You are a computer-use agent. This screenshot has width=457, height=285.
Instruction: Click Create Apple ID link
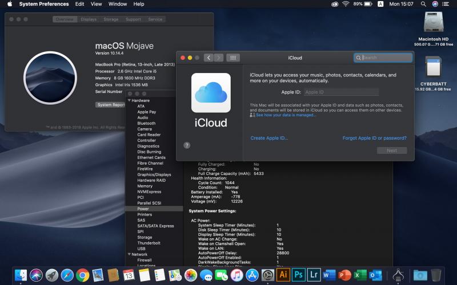(269, 138)
